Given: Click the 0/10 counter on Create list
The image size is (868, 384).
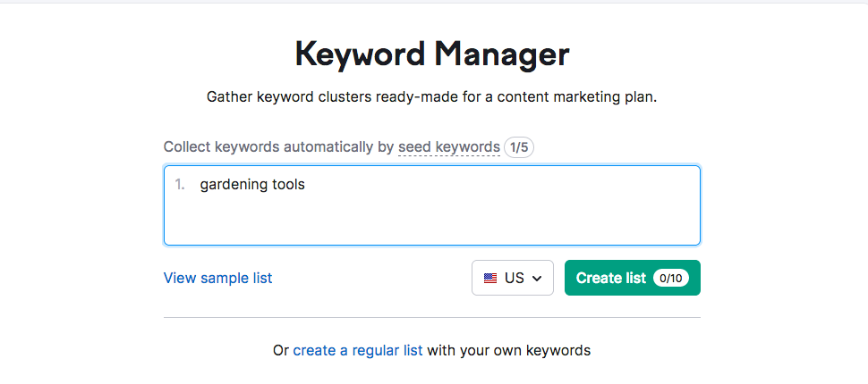Looking at the screenshot, I should 671,278.
